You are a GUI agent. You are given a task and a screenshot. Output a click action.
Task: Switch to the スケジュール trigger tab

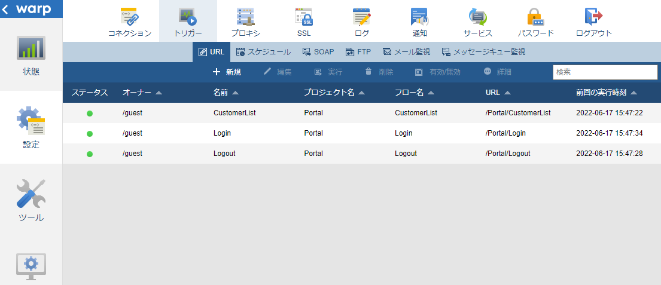point(263,52)
